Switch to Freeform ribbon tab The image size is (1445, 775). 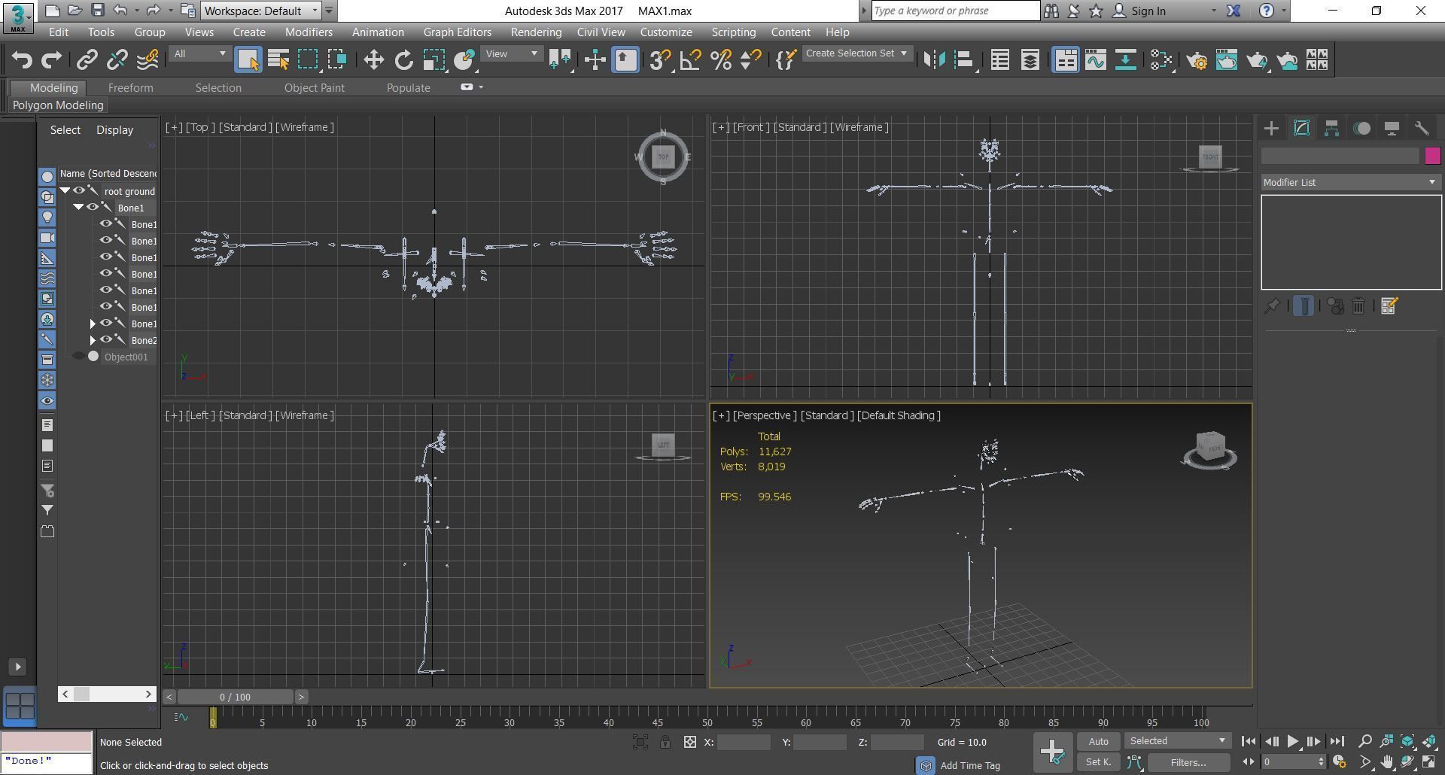(130, 88)
